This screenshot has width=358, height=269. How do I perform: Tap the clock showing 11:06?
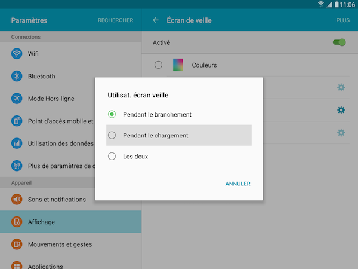click(x=347, y=4)
